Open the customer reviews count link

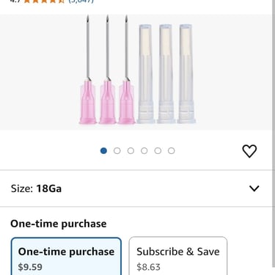[x=81, y=1]
